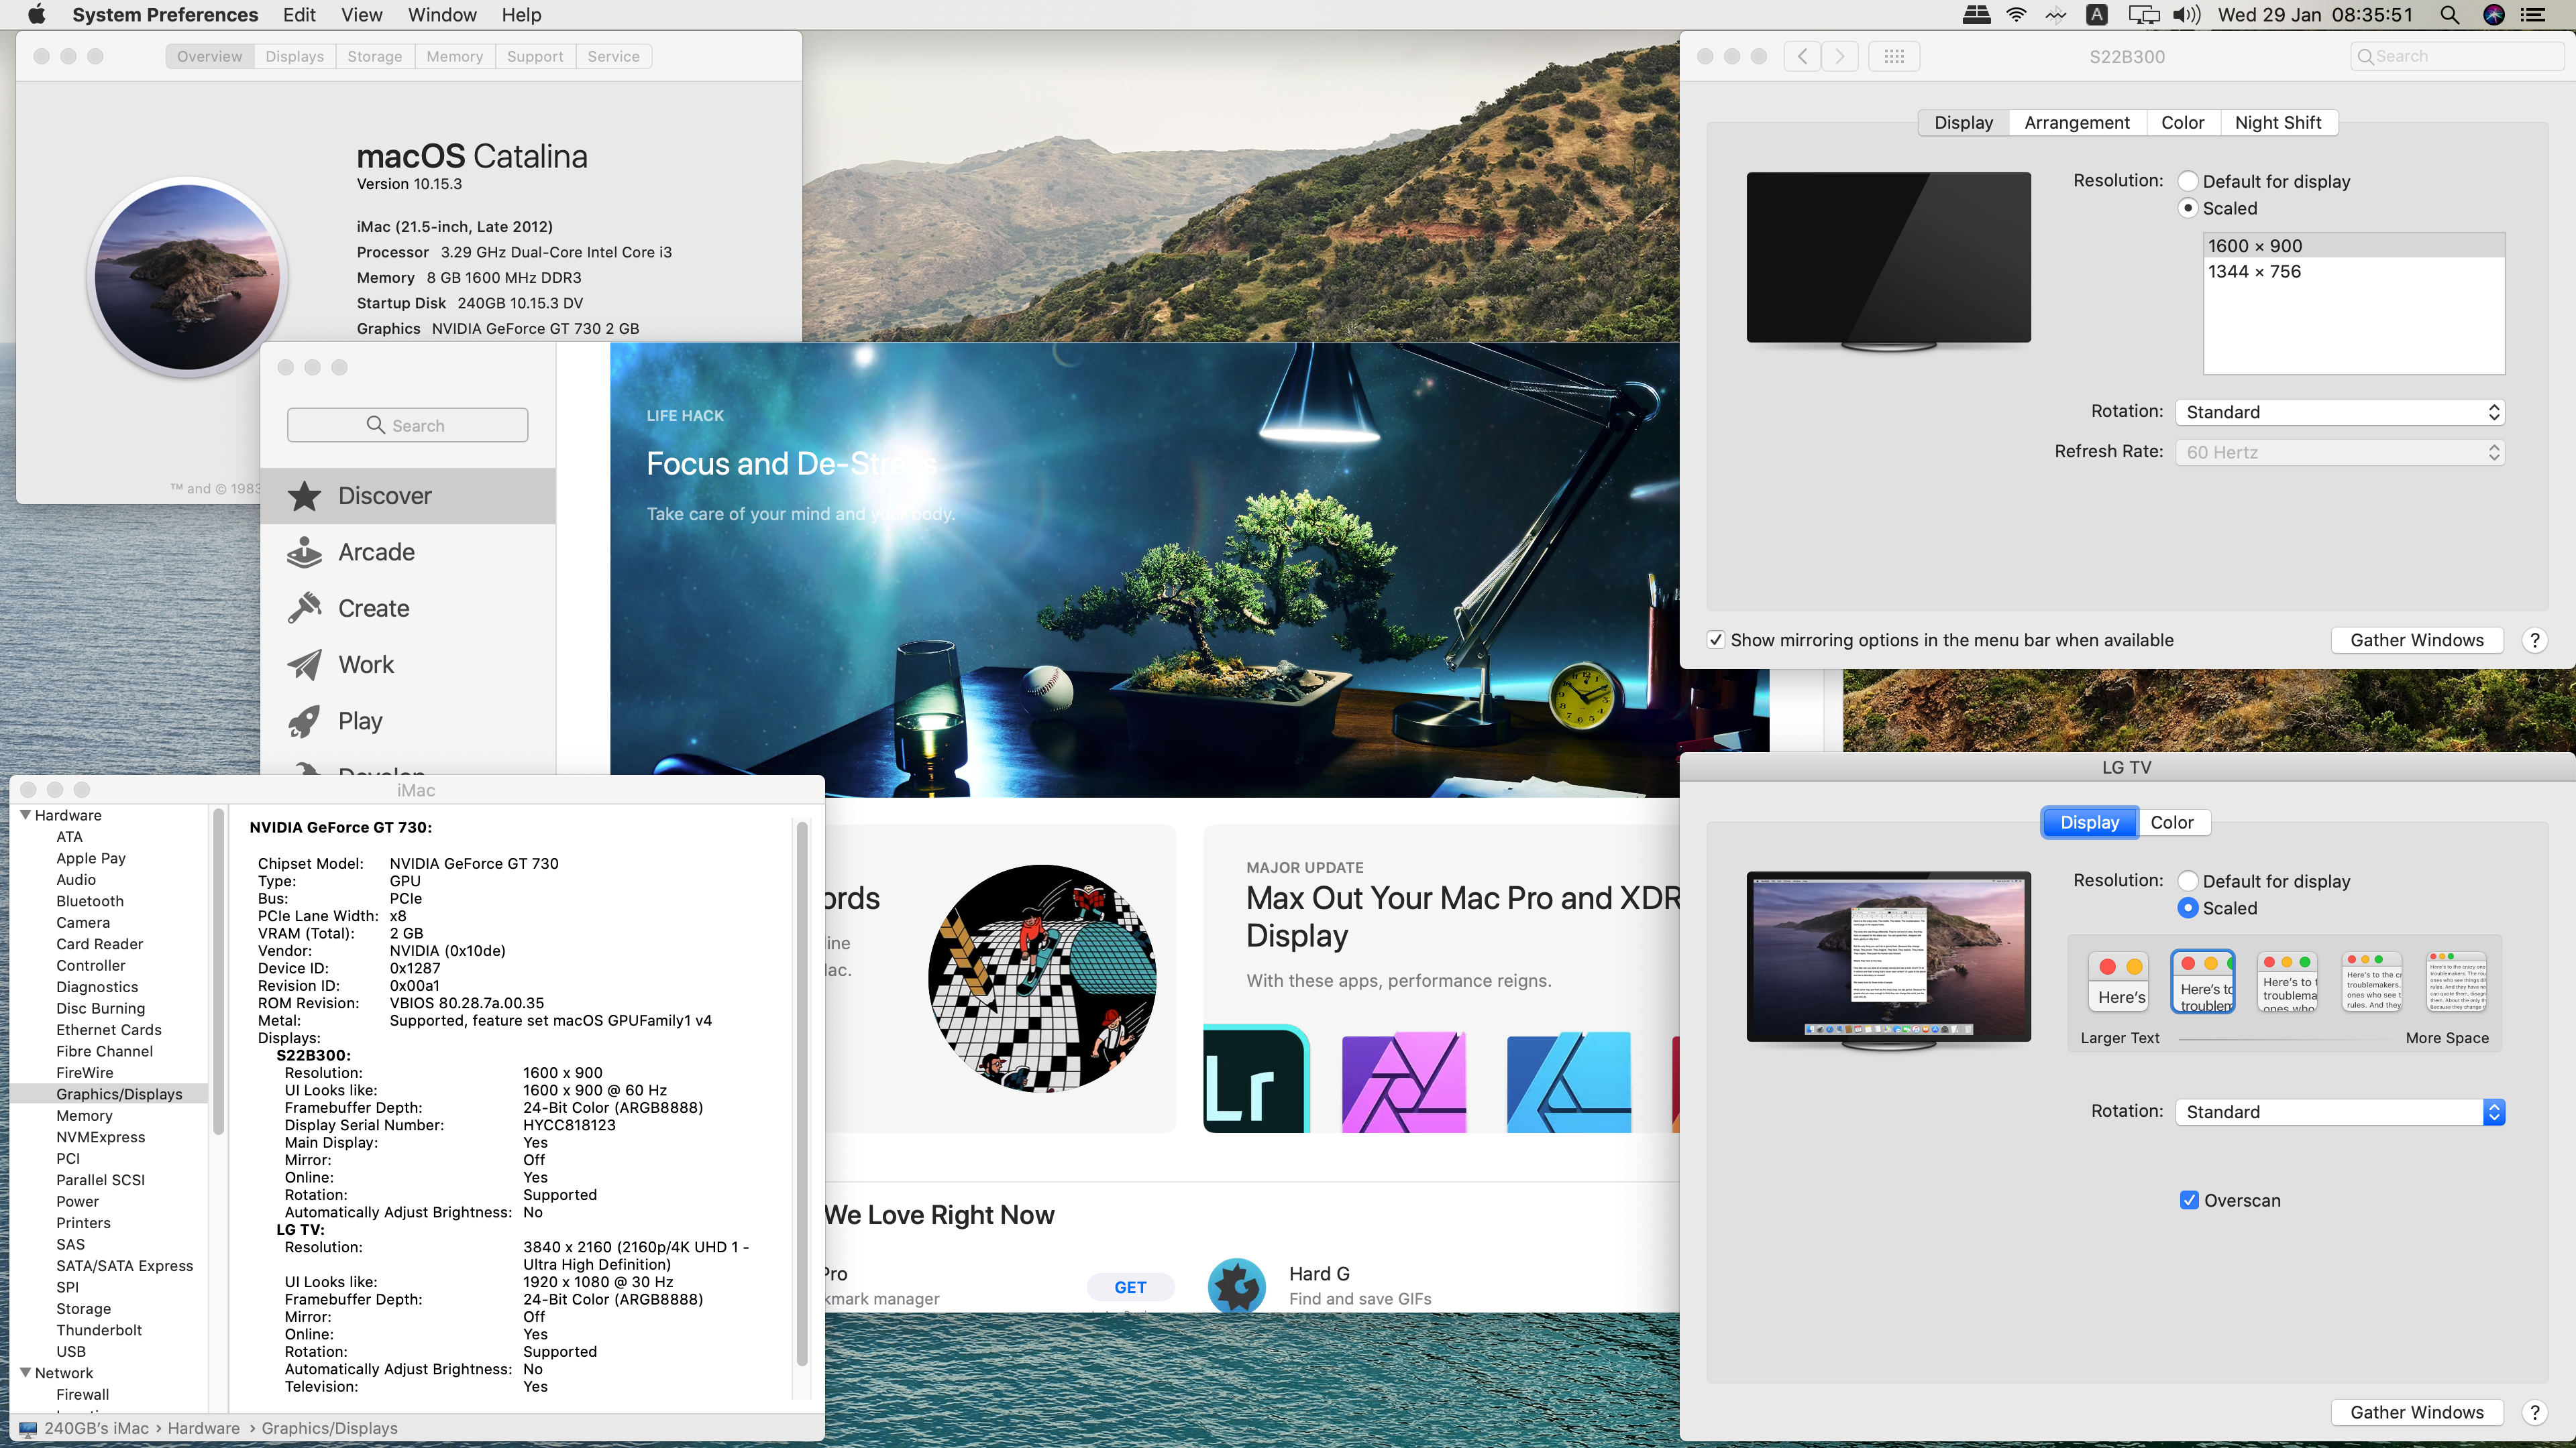Open help in S22B300 display window
This screenshot has width=2576, height=1448.
click(2534, 640)
